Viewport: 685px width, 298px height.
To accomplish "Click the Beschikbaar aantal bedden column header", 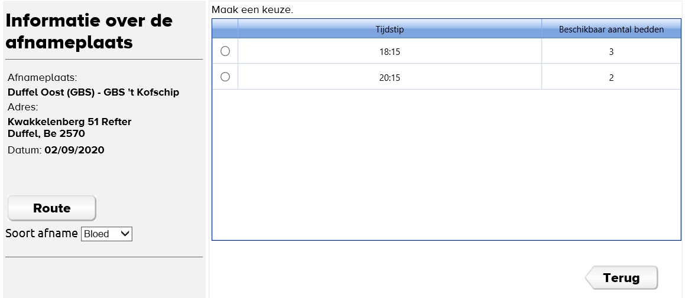I will 611,29.
